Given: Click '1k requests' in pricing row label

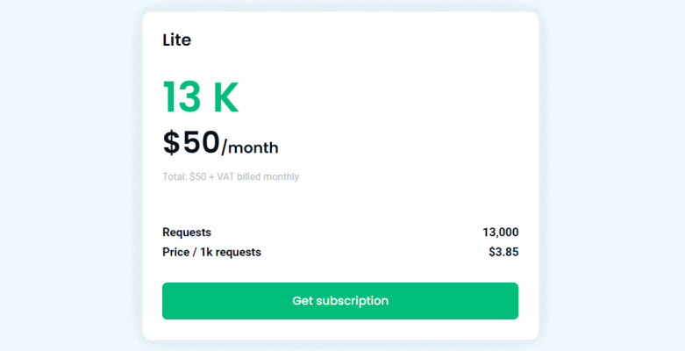Looking at the screenshot, I should coord(231,252).
